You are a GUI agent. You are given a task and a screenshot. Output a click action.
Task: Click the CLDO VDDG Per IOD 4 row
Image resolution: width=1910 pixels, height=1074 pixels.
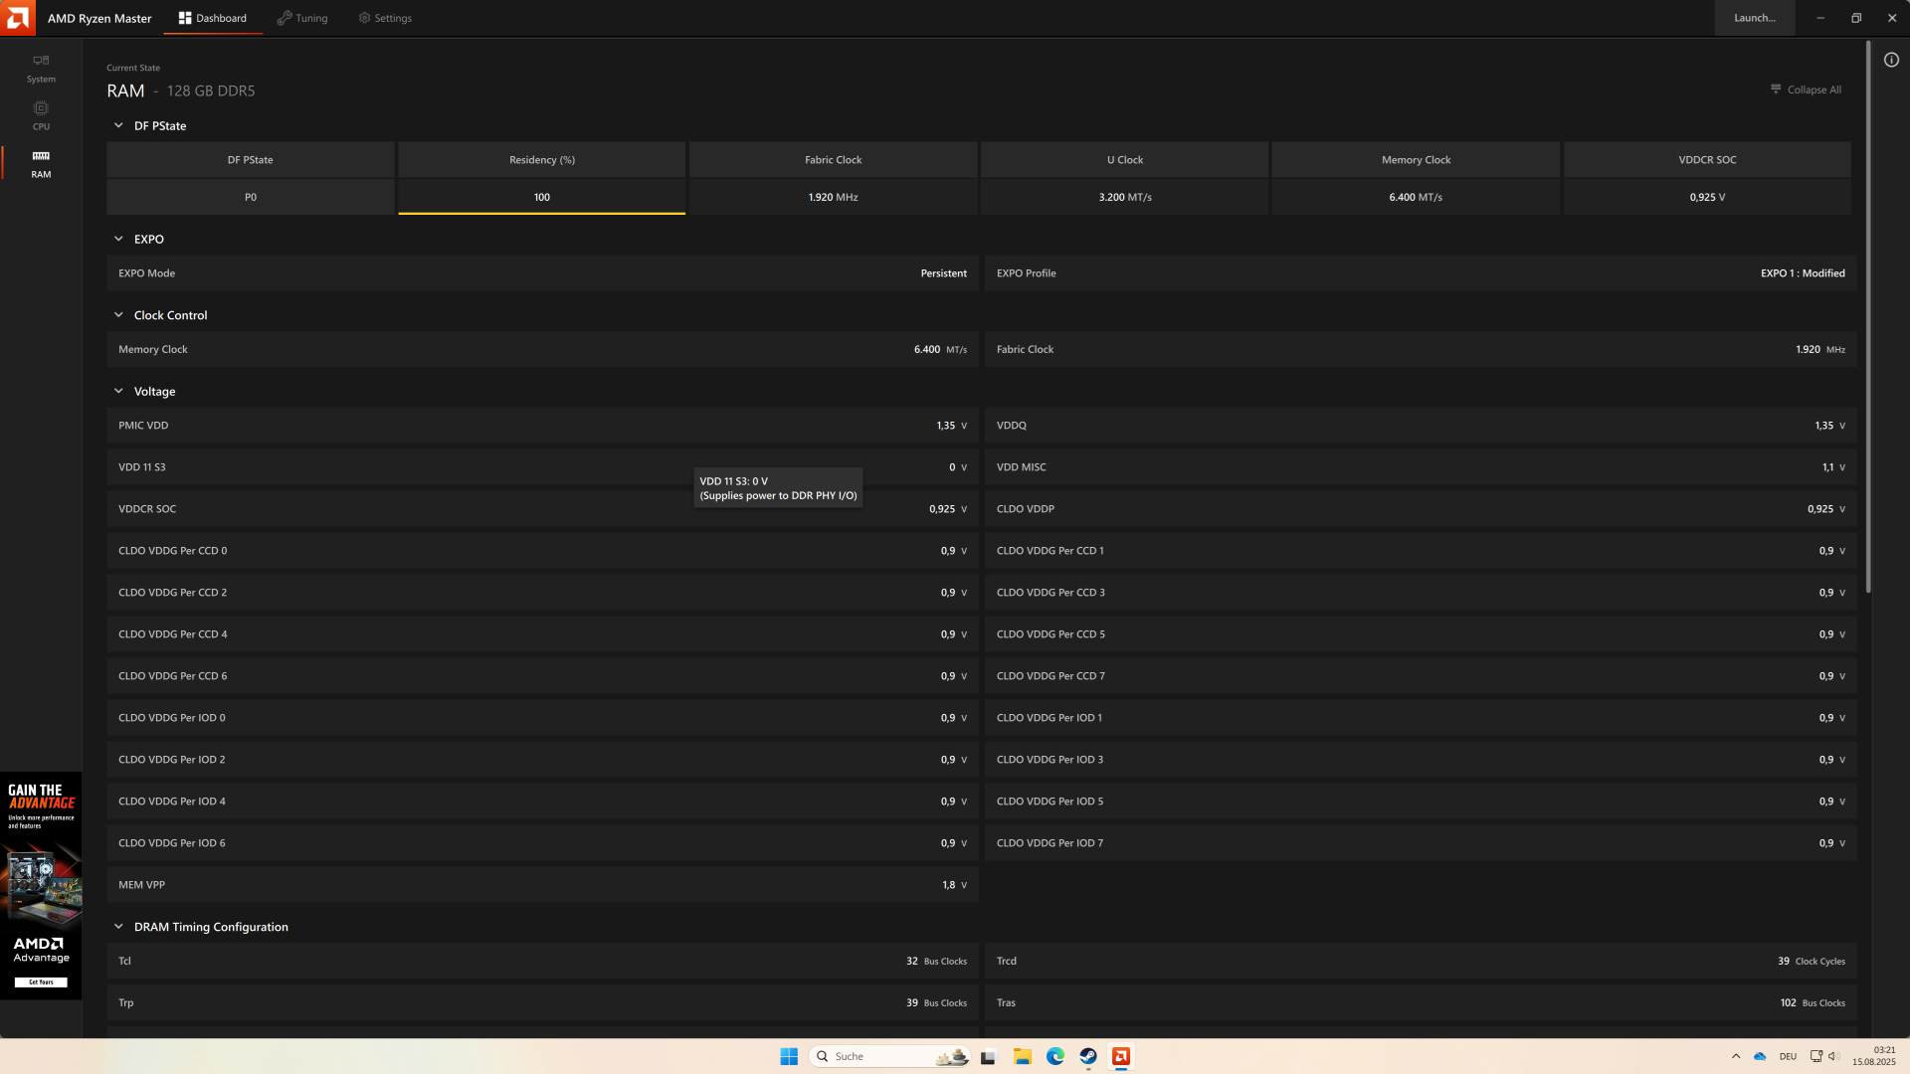pyautogui.click(x=543, y=801)
